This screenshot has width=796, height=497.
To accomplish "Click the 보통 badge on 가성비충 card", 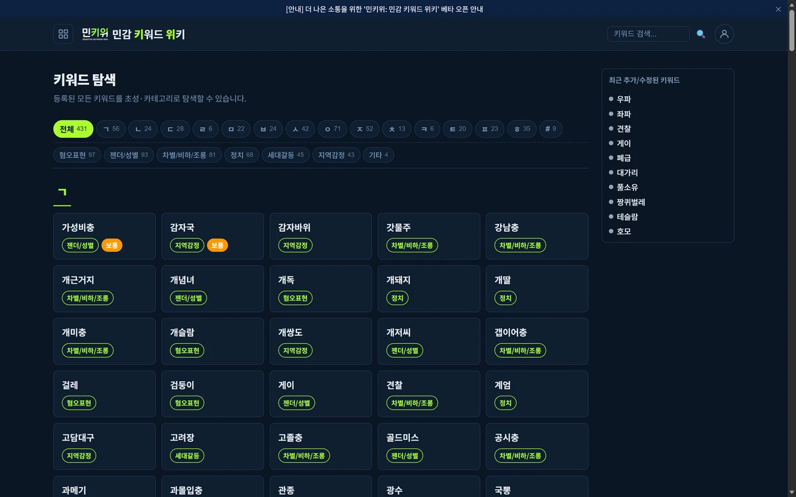I will tap(112, 245).
